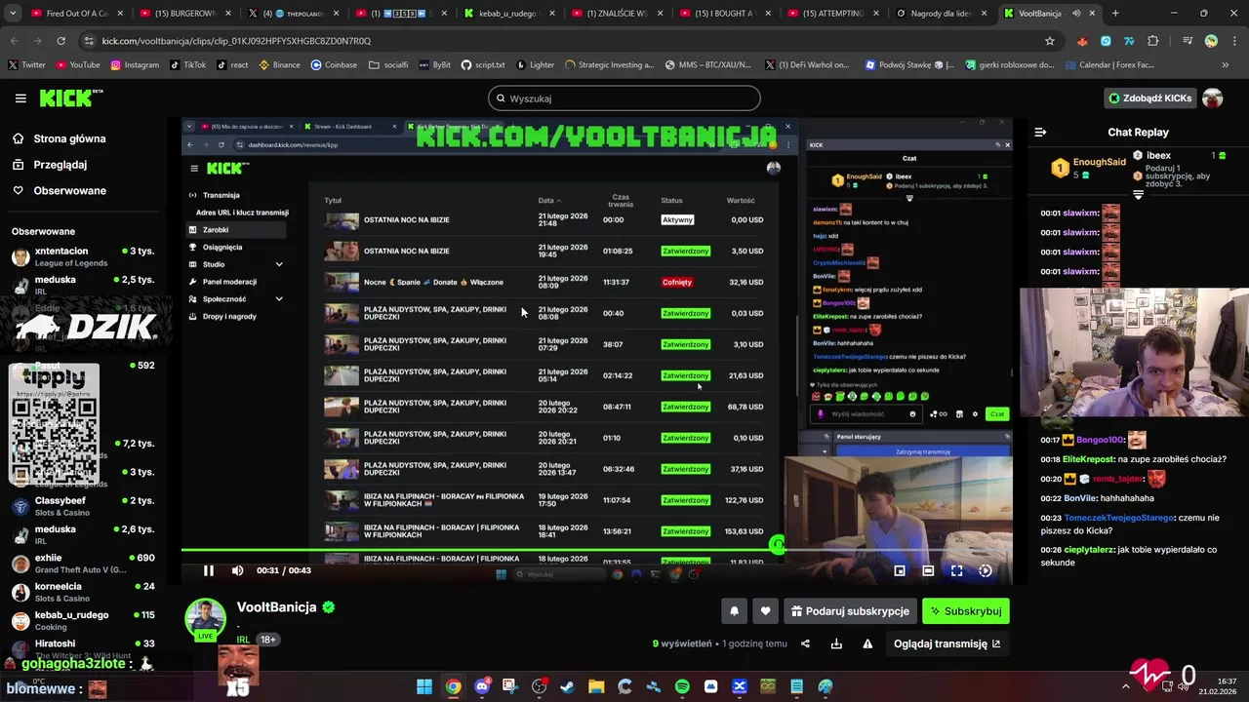
Task: Open Obserwowane in the sidebar
Action: pyautogui.click(x=69, y=190)
